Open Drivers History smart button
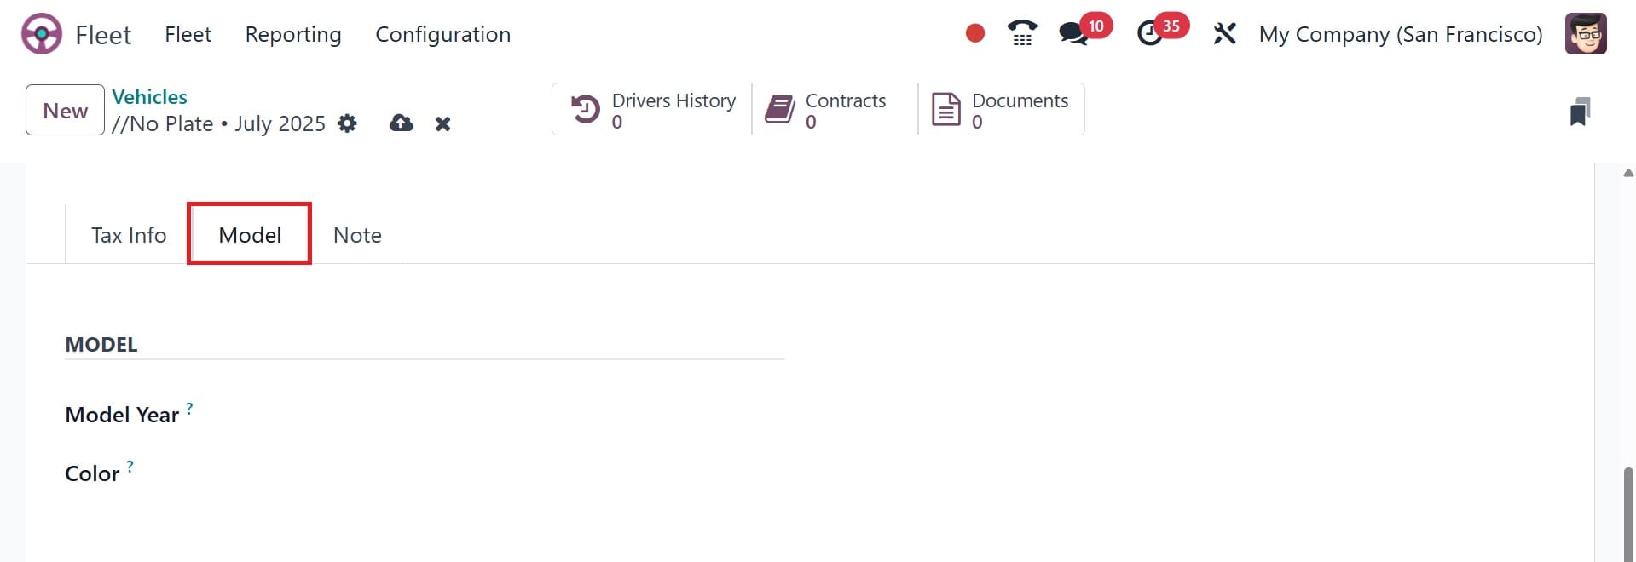1636x562 pixels. coord(652,109)
